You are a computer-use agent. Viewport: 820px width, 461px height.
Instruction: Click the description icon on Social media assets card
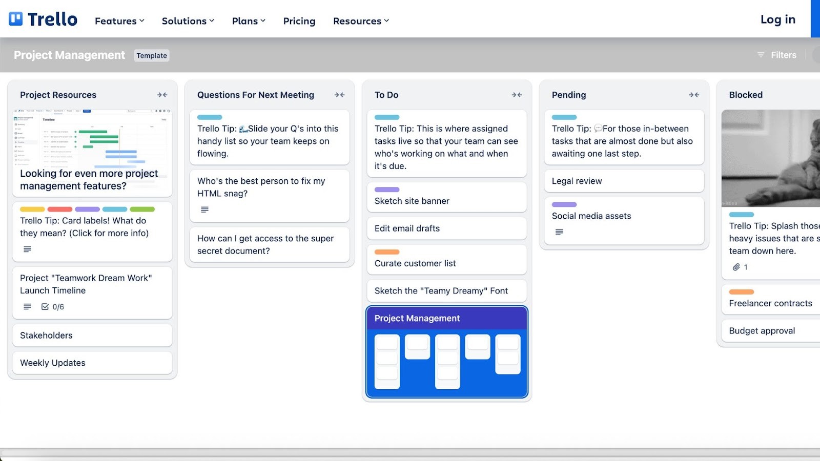pyautogui.click(x=558, y=232)
